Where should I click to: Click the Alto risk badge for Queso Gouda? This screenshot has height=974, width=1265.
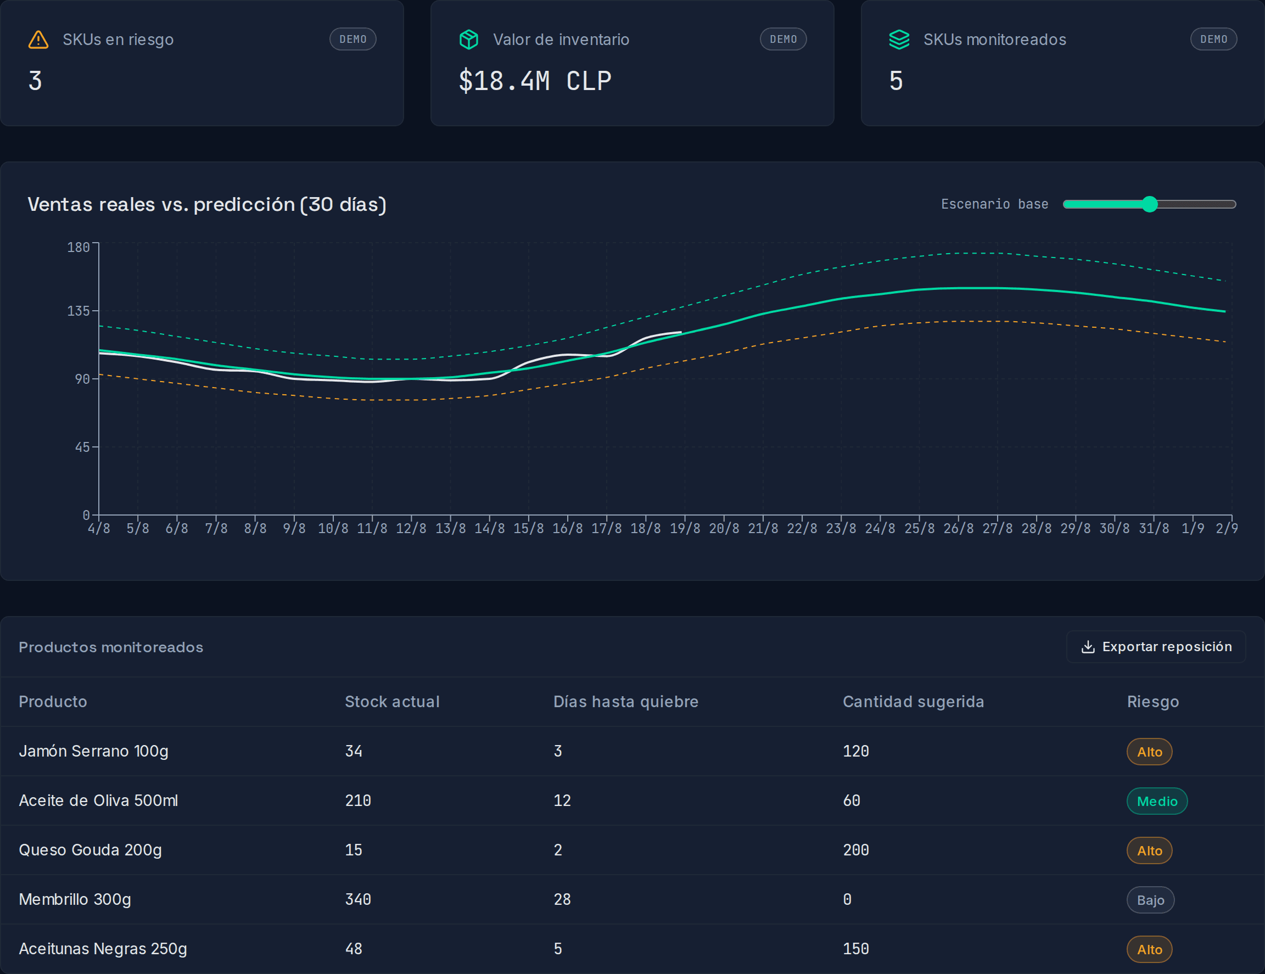point(1149,850)
